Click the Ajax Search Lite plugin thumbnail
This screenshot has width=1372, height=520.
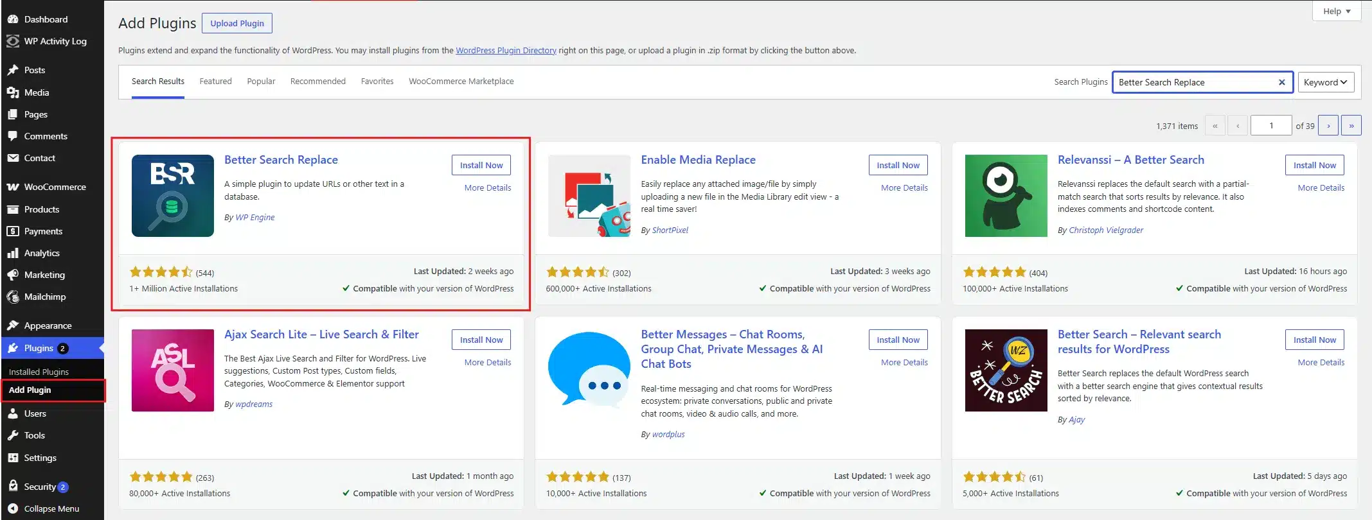click(173, 370)
